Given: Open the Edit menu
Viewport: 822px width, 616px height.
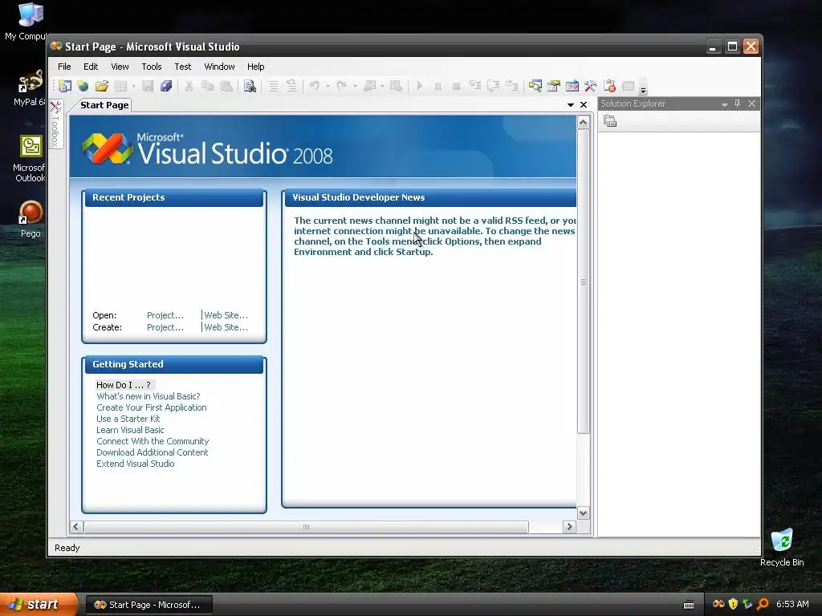Looking at the screenshot, I should click(x=91, y=67).
